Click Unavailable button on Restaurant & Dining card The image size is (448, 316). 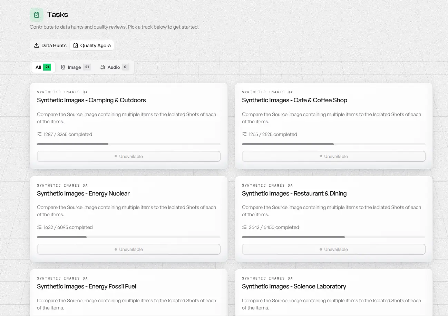coord(334,249)
